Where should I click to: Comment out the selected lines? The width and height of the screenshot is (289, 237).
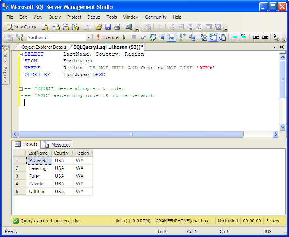(234, 37)
